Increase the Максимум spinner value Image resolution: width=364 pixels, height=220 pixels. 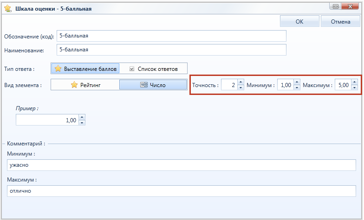(355, 82)
